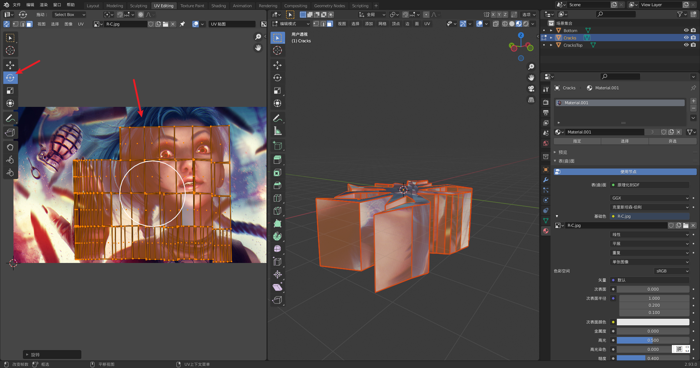
Task: Add a new material slot
Action: pyautogui.click(x=693, y=101)
